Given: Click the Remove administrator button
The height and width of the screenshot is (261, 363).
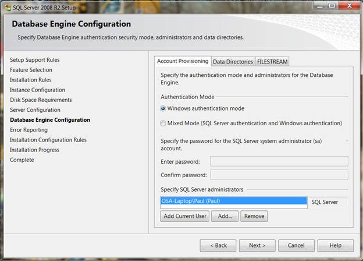Looking at the screenshot, I should [254, 216].
